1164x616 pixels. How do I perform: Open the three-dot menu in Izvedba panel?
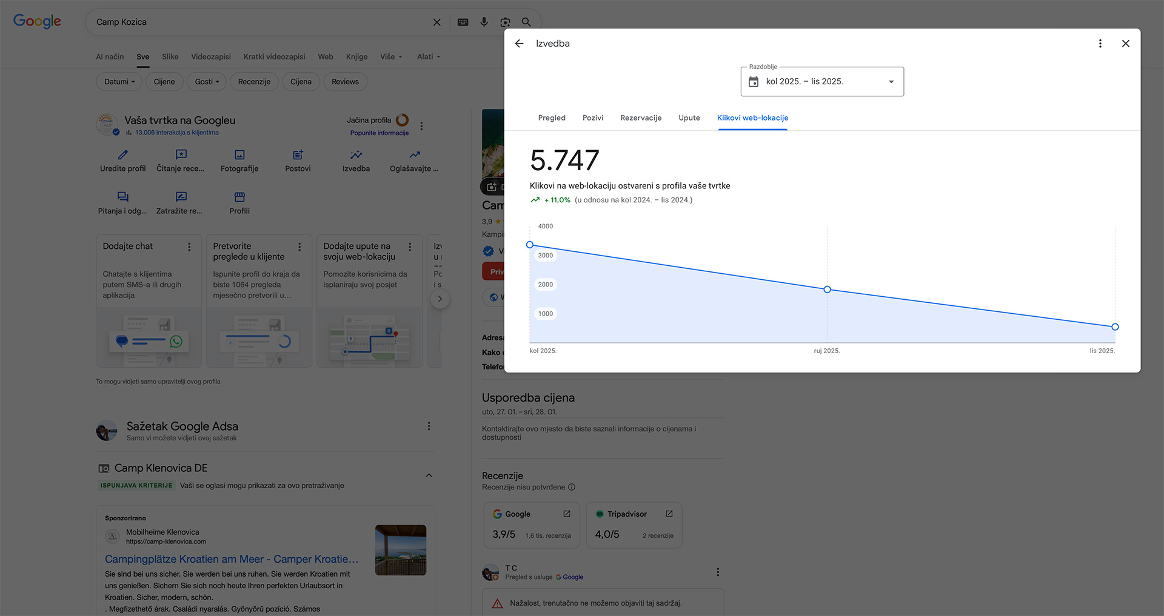pos(1100,44)
